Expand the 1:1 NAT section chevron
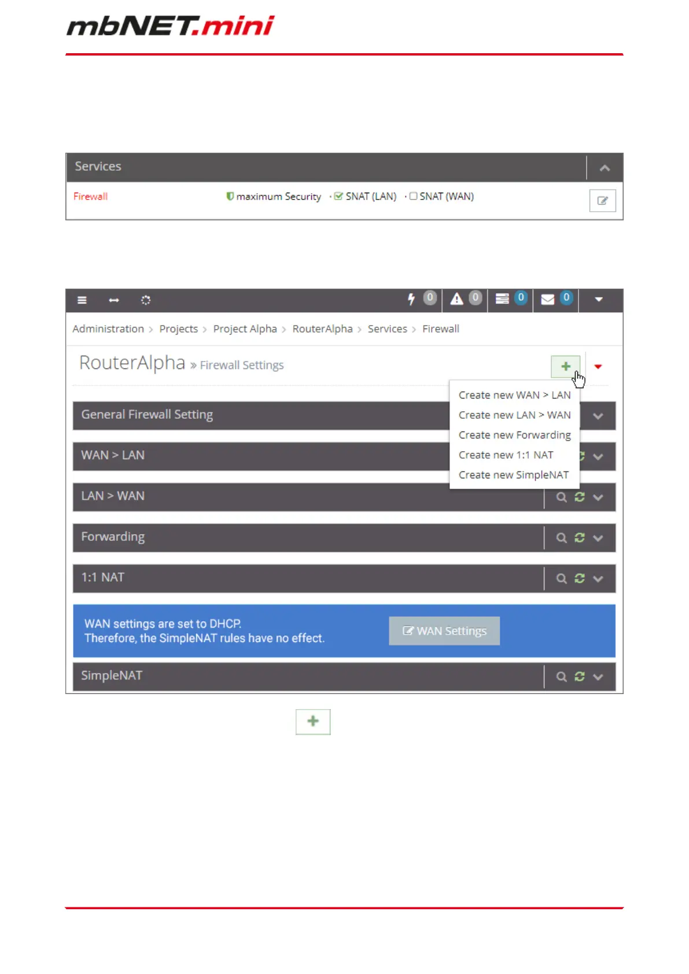The width and height of the screenshot is (689, 974). point(598,578)
